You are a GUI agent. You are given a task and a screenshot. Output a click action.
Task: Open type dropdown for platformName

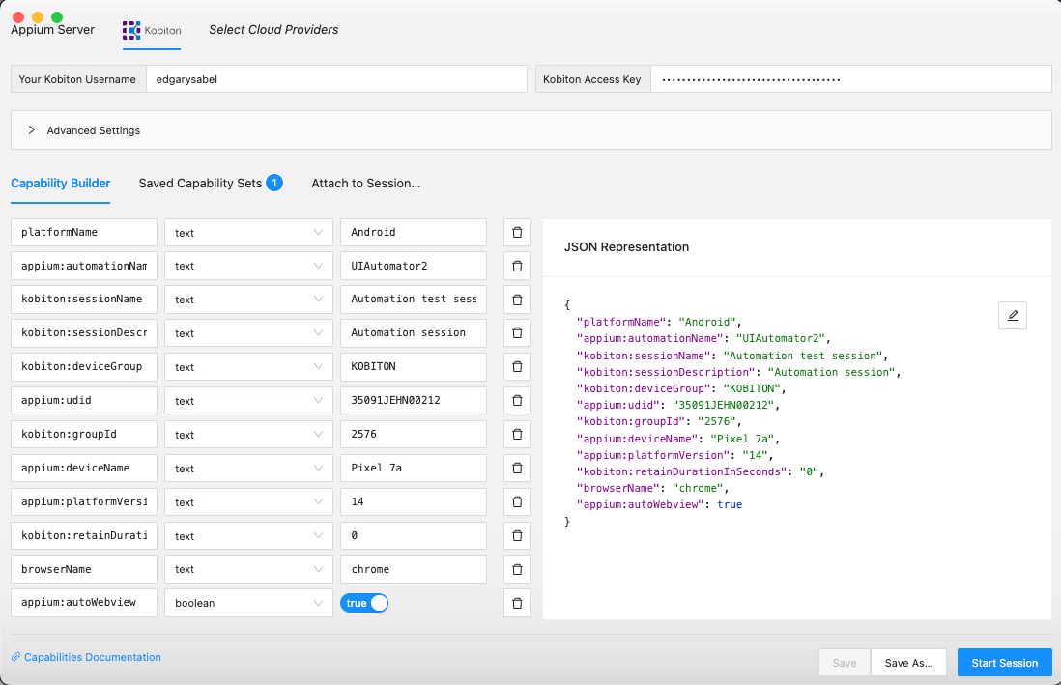(248, 232)
